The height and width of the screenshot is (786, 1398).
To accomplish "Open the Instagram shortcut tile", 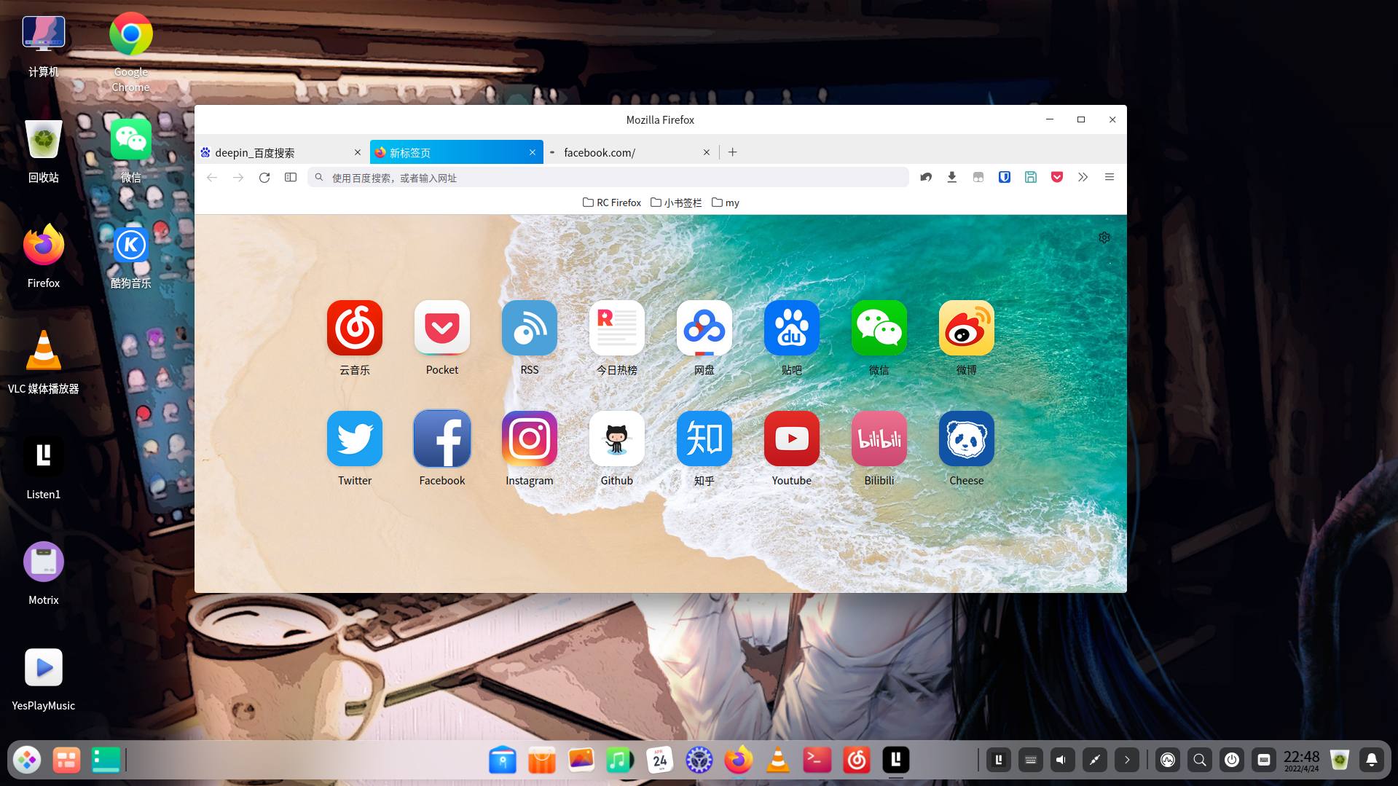I will point(530,439).
